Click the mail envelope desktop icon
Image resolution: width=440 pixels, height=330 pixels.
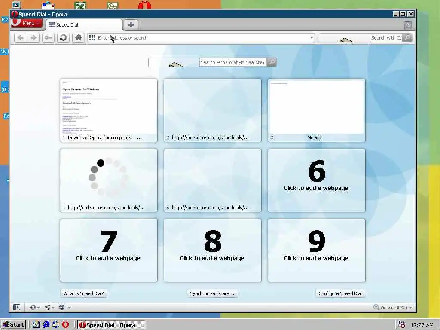[x=48, y=5]
